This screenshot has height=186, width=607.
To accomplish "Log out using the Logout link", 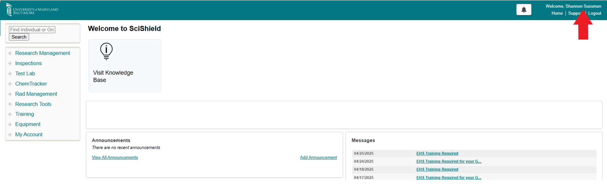I will (x=594, y=13).
